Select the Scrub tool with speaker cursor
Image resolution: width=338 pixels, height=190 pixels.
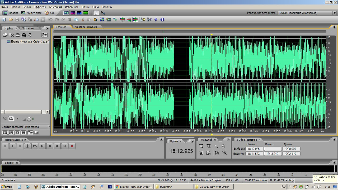[103, 13]
